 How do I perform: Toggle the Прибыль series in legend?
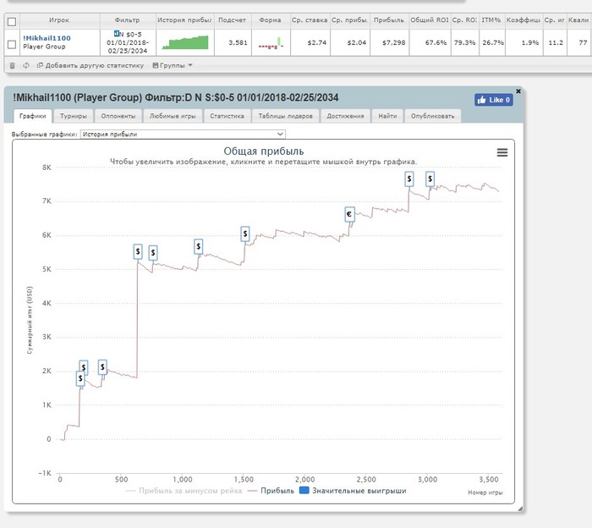271,491
